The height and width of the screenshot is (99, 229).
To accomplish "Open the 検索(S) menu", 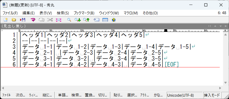I will [63, 13].
